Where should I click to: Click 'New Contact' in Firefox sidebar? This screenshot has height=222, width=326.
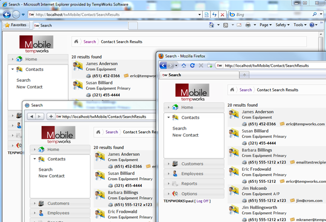tap(185, 135)
